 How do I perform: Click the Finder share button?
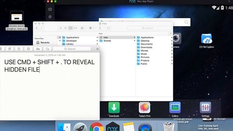pyautogui.click(x=100, y=28)
